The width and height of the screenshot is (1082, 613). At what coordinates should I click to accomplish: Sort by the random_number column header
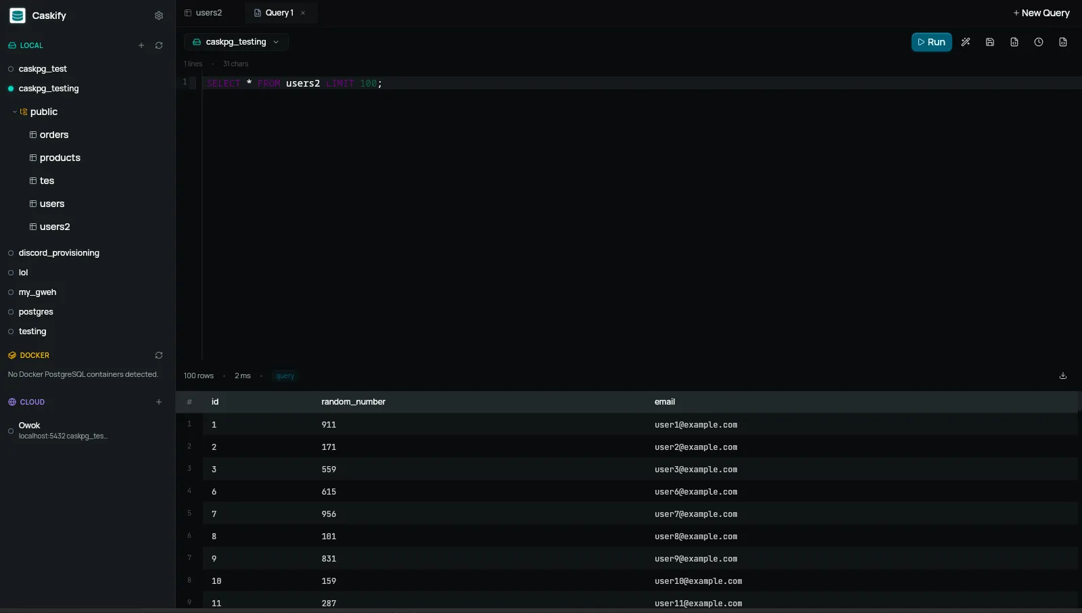(353, 402)
